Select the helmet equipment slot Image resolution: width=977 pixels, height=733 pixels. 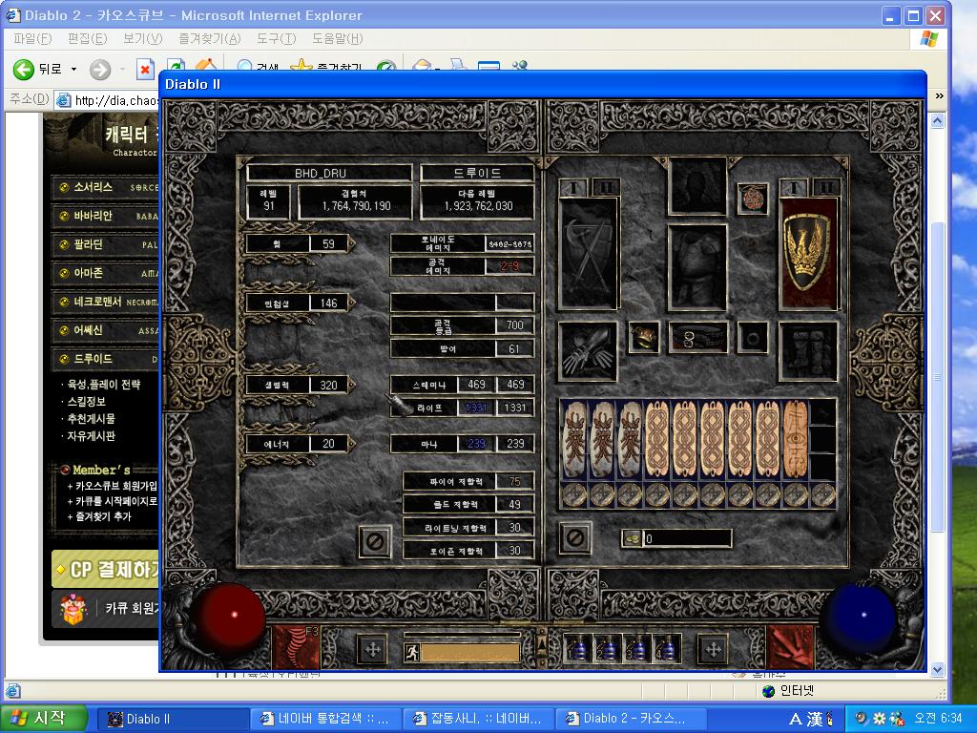click(x=697, y=186)
